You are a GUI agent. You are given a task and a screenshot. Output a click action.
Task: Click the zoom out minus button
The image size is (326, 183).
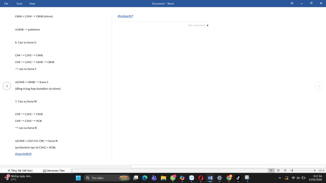tap(290, 171)
